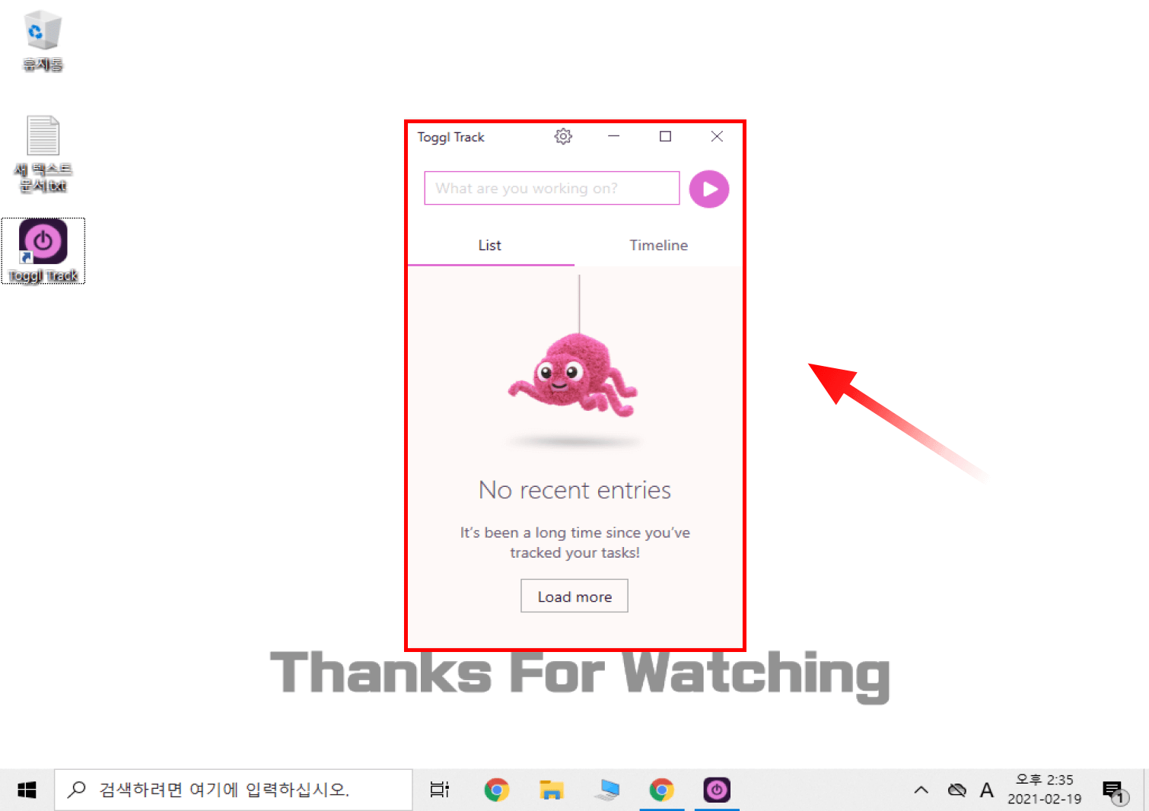The height and width of the screenshot is (811, 1149).
Task: Select the Recycle Bin desktop icon
Action: [x=43, y=41]
